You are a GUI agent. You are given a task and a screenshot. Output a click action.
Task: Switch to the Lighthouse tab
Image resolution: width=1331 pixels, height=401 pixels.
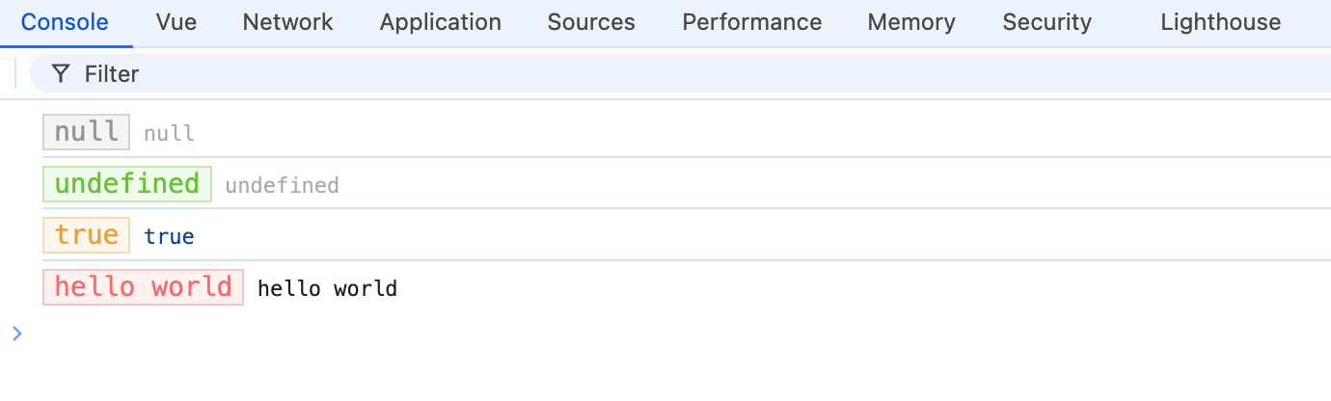pos(1221,22)
